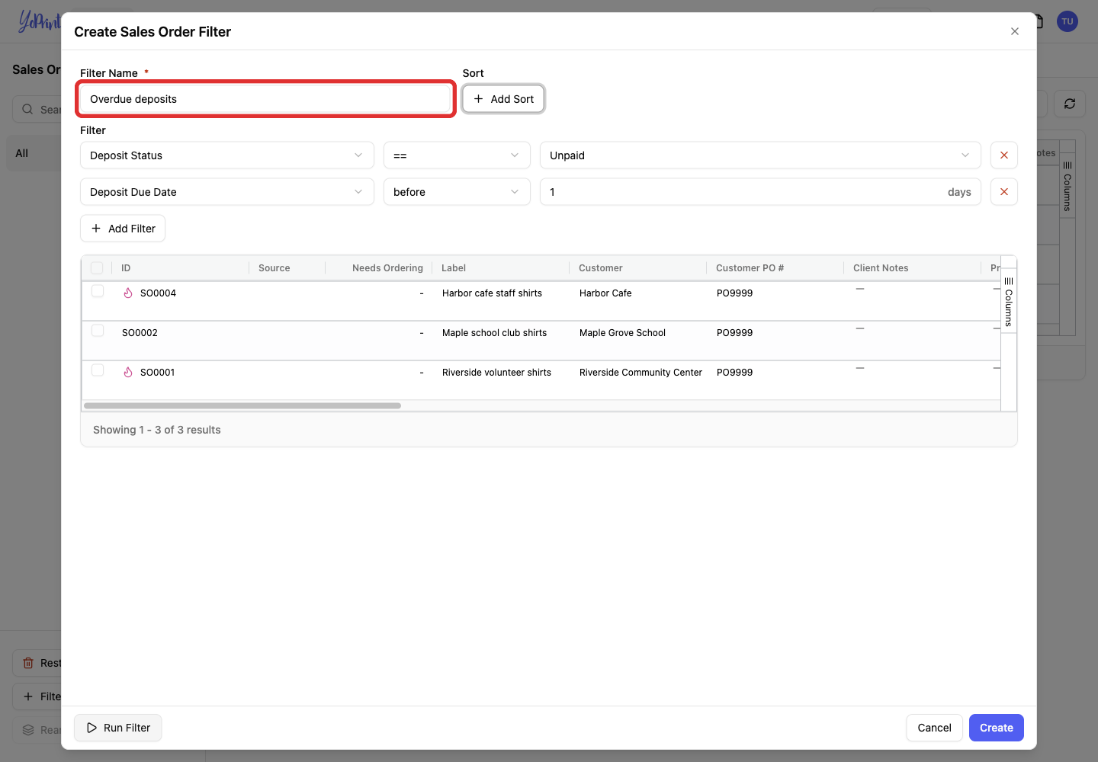Image resolution: width=1098 pixels, height=762 pixels.
Task: Open order SO0002 ID cell
Action: click(140, 333)
